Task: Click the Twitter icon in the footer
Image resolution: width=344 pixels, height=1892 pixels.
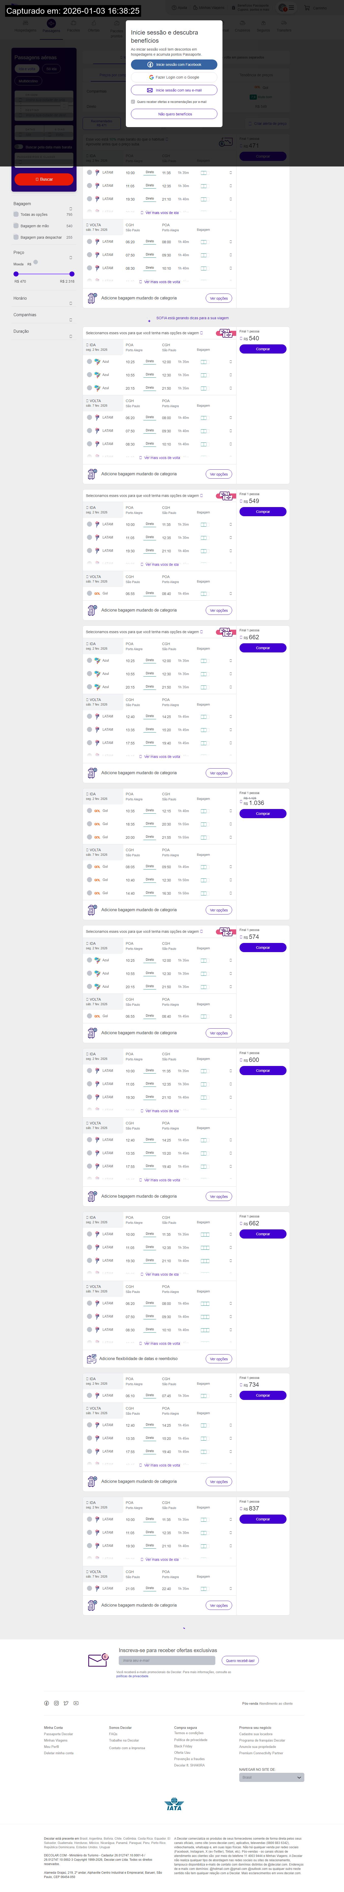Action: [x=66, y=1703]
